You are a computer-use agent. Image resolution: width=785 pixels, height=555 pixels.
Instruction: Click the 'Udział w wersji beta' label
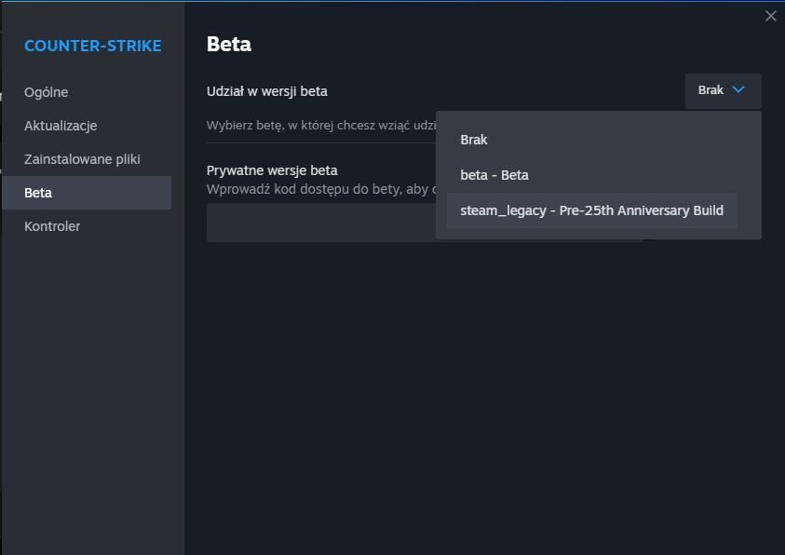click(x=266, y=91)
